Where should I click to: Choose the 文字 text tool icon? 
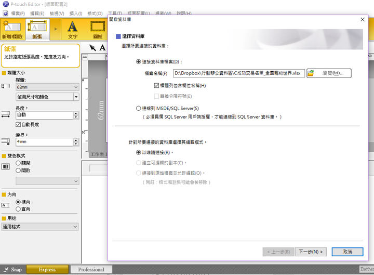tap(73, 30)
